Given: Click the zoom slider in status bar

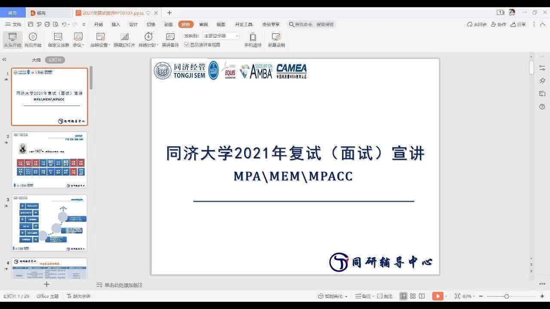Looking at the screenshot, I should (x=507, y=296).
